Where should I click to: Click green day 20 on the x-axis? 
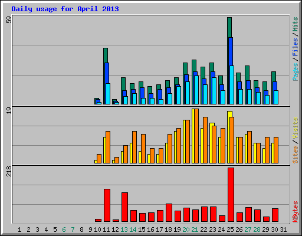186,230
